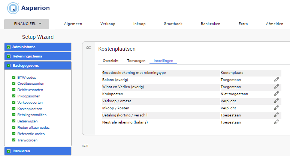This screenshot has width=290, height=156.
Task: Open the Bankzaken menu
Action: click(211, 24)
